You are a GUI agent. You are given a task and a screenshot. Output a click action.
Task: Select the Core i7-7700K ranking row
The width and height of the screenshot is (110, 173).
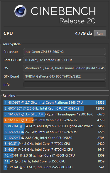pyautogui.click(x=55, y=144)
